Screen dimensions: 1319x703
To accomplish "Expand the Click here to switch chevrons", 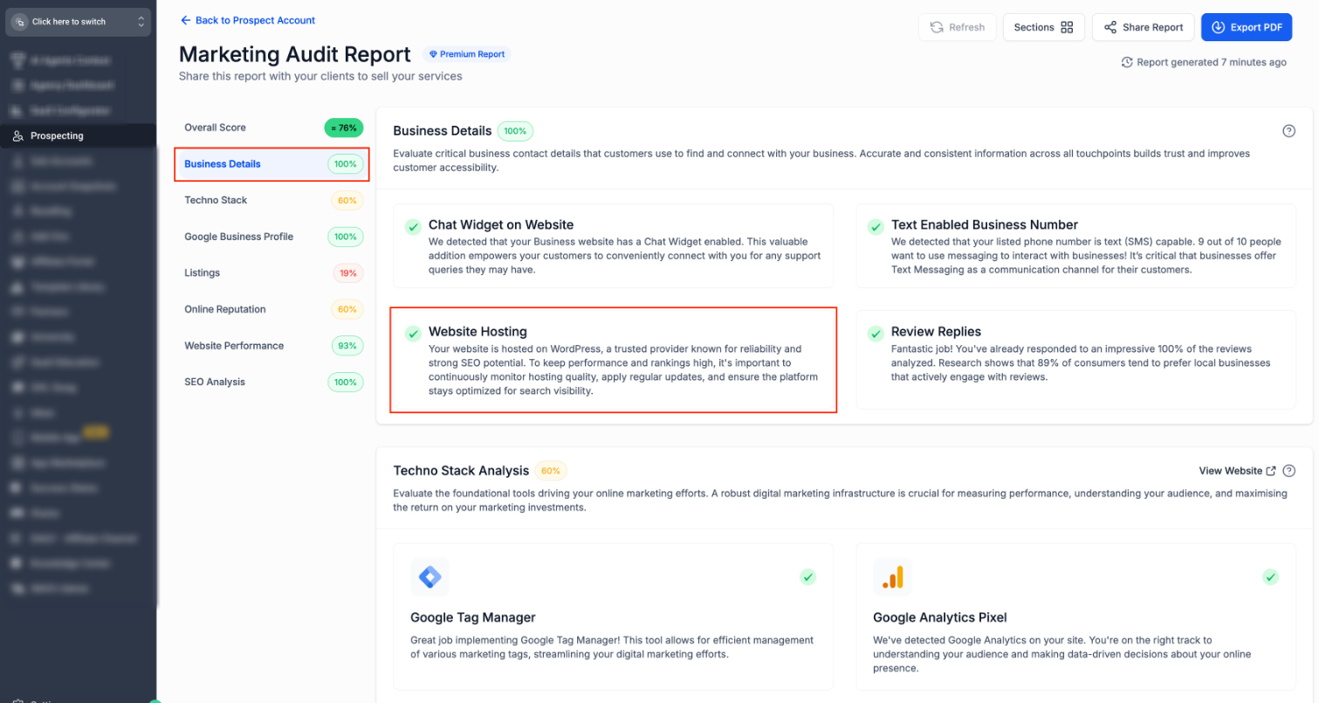I will (x=141, y=22).
